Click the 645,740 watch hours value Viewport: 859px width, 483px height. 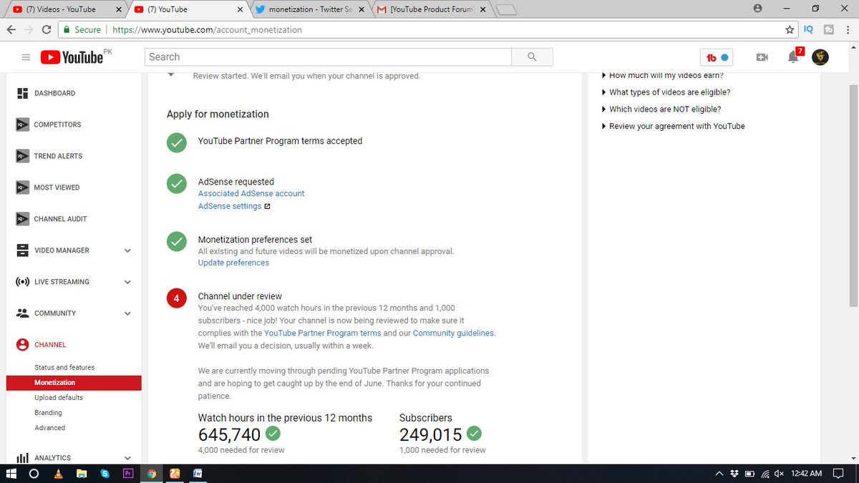[229, 434]
